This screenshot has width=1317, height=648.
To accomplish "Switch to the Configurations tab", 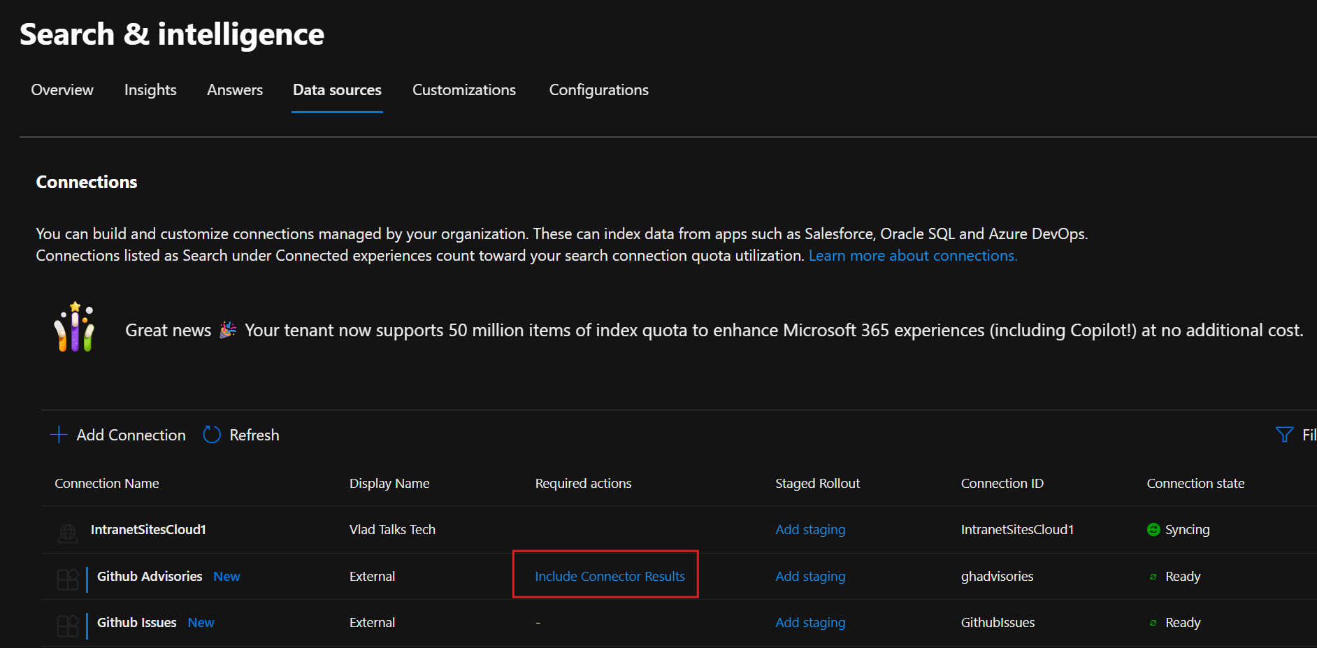I will pos(598,89).
